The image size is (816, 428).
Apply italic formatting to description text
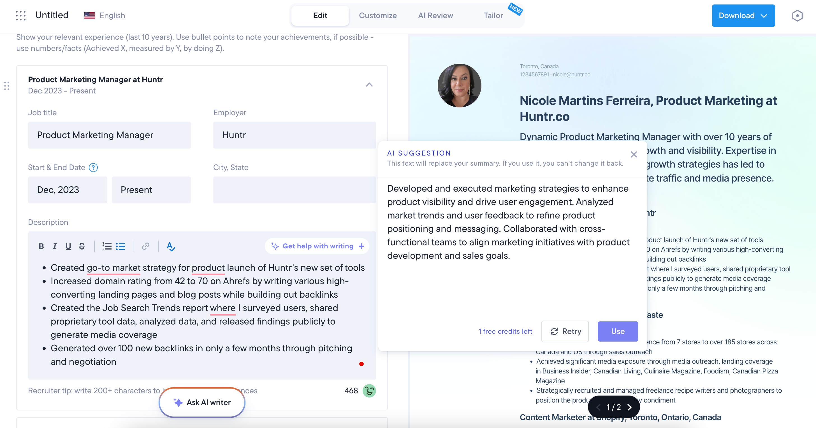54,246
